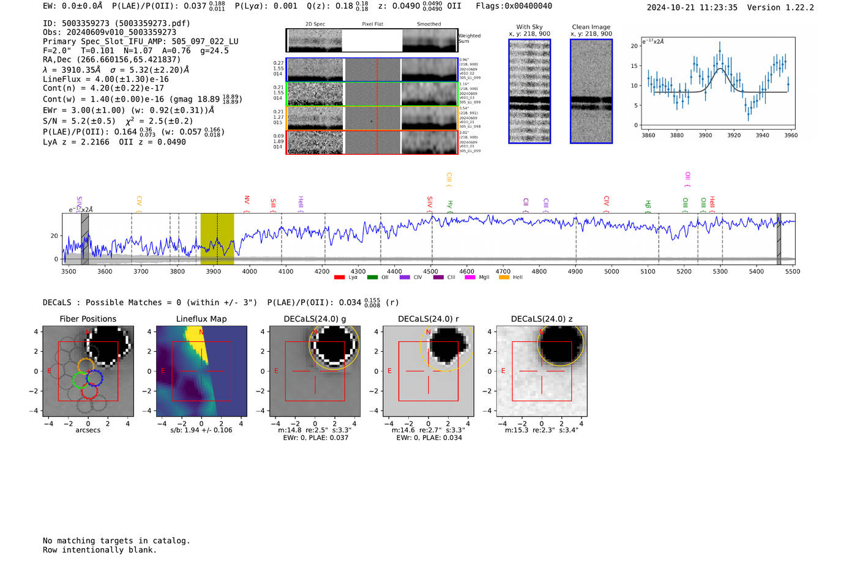Click the red-bordered fiber 2D spectrum row
857x583 pixels.
pyautogui.click(x=372, y=142)
